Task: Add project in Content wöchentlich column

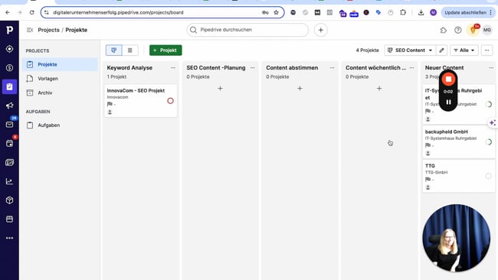Action: (379, 88)
